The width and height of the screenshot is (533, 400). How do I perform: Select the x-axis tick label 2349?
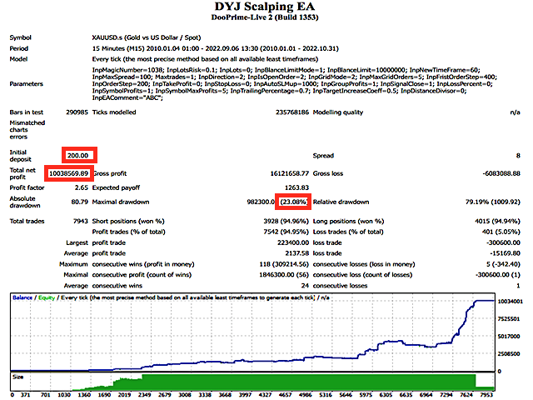click(144, 395)
